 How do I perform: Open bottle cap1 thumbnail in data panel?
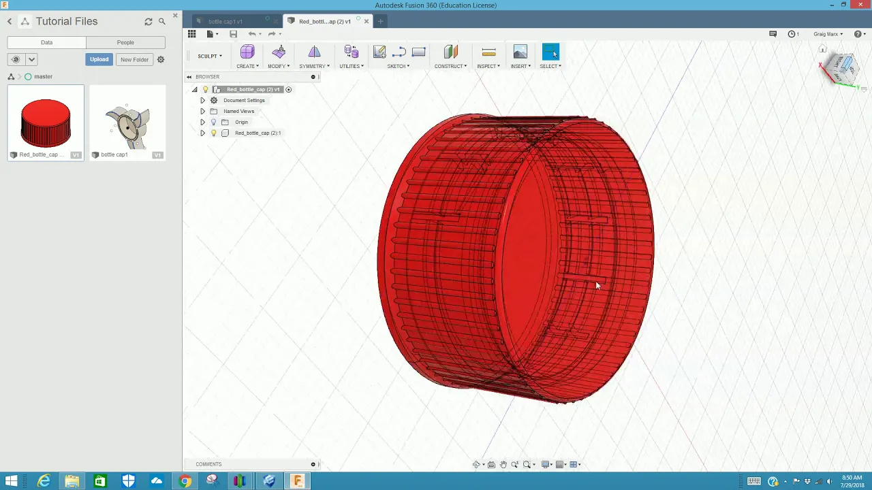tap(127, 123)
